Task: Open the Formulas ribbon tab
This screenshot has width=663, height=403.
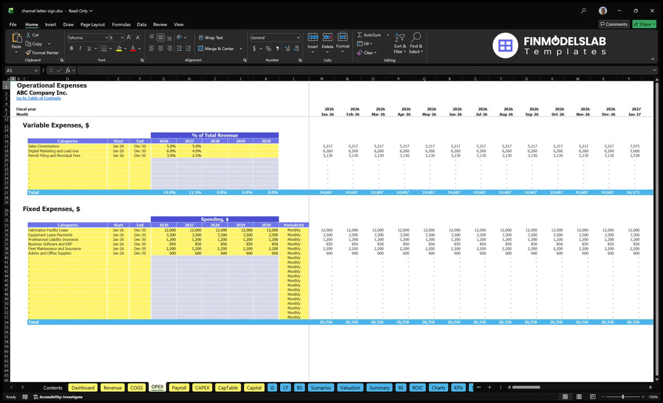Action: [121, 24]
